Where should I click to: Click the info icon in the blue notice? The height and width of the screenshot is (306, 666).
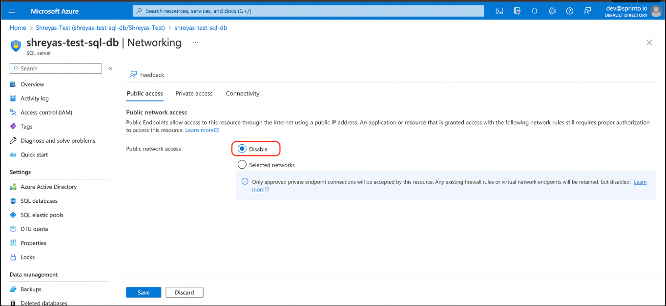pos(245,182)
